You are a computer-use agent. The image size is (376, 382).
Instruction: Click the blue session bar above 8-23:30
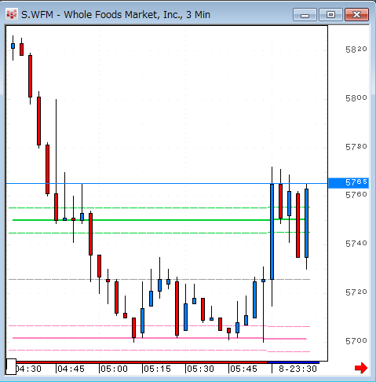pos(294,362)
